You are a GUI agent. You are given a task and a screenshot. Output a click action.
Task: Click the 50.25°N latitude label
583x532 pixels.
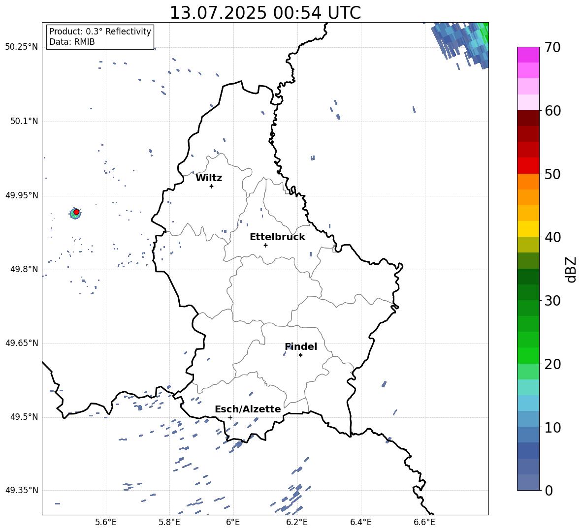pos(22,47)
